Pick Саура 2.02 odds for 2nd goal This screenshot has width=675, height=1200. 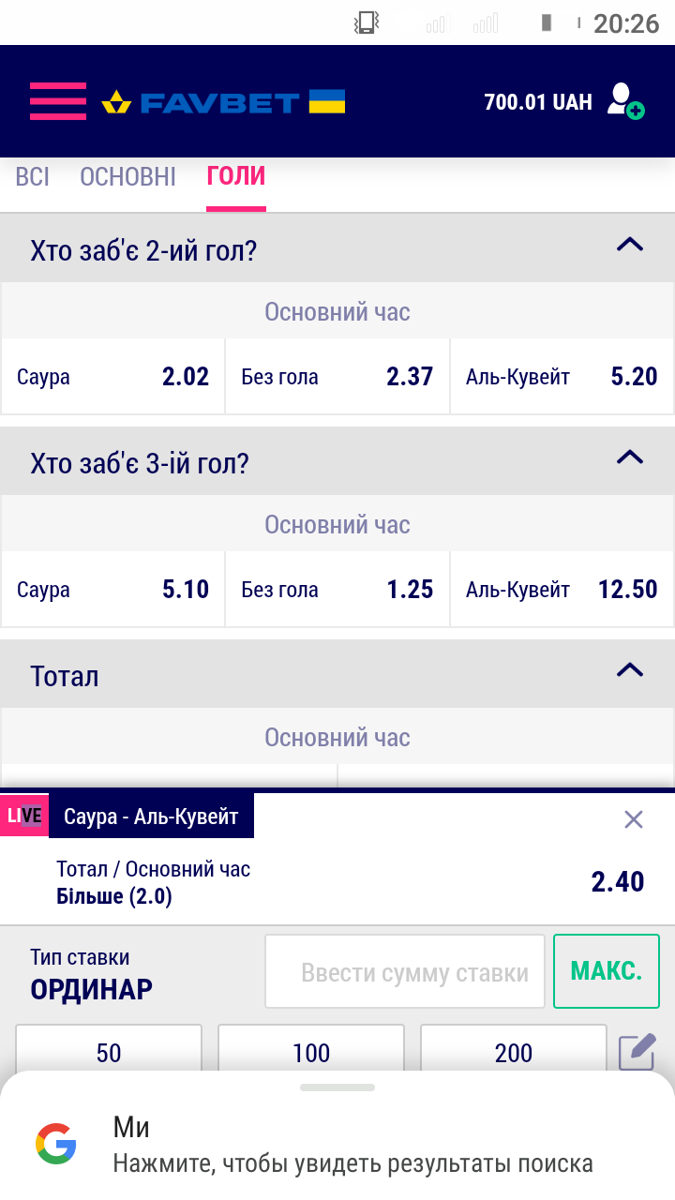coord(113,377)
